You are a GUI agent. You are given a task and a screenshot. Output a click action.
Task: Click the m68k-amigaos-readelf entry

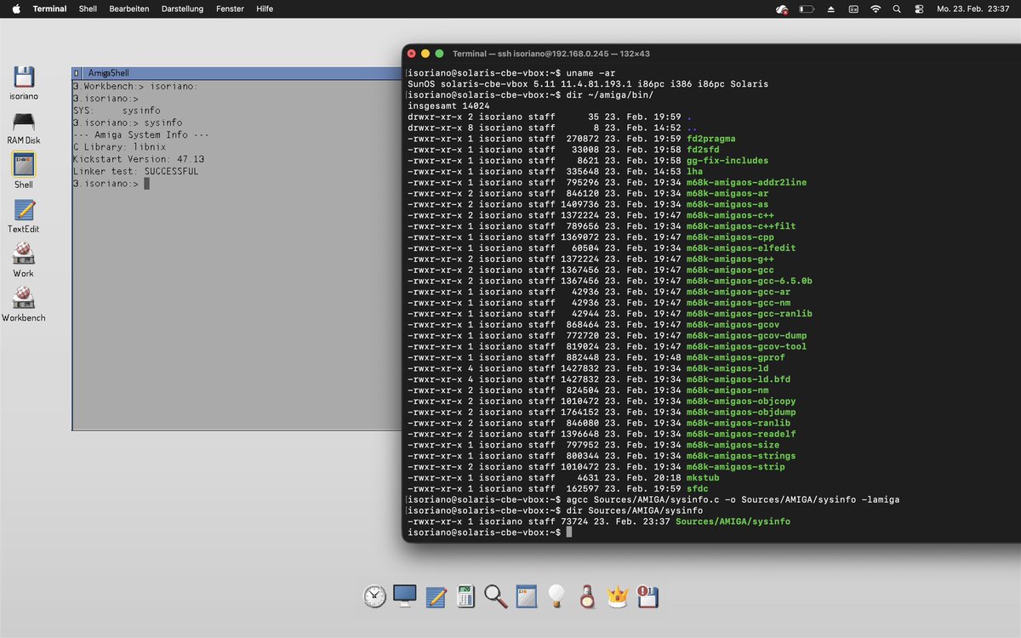click(x=741, y=434)
